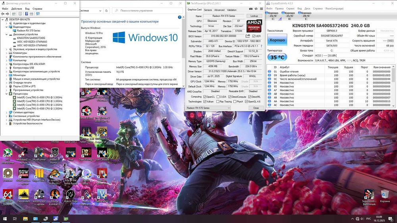Select the Sniper Elite 3 desktop icon

39,175
